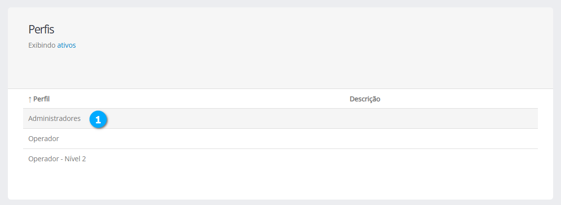This screenshot has width=561, height=205.
Task: Click the Perfis page title
Action: [x=41, y=29]
